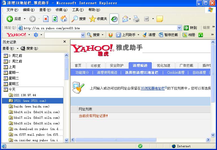Switch to the 广告拦截 tab
217x150 pixels.
tap(186, 66)
